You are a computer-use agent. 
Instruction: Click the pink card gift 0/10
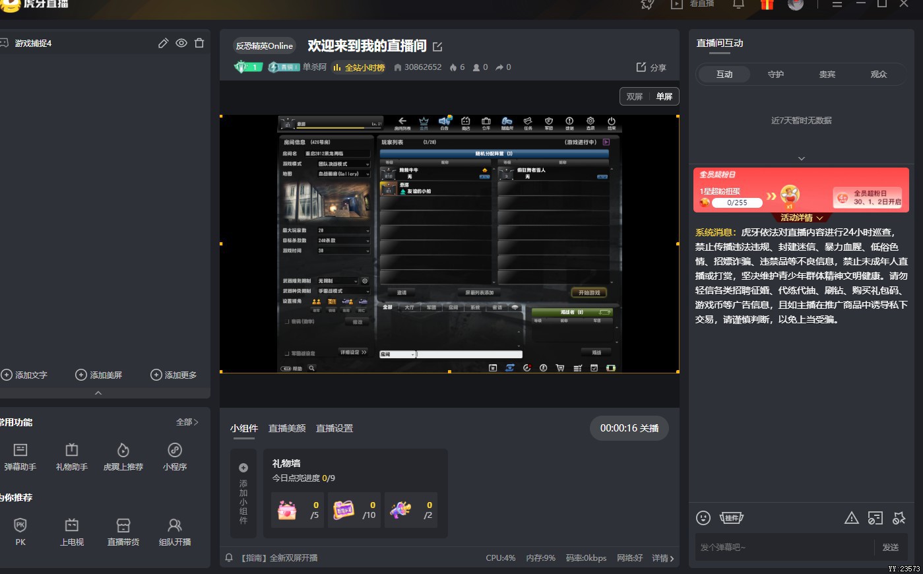pos(354,510)
